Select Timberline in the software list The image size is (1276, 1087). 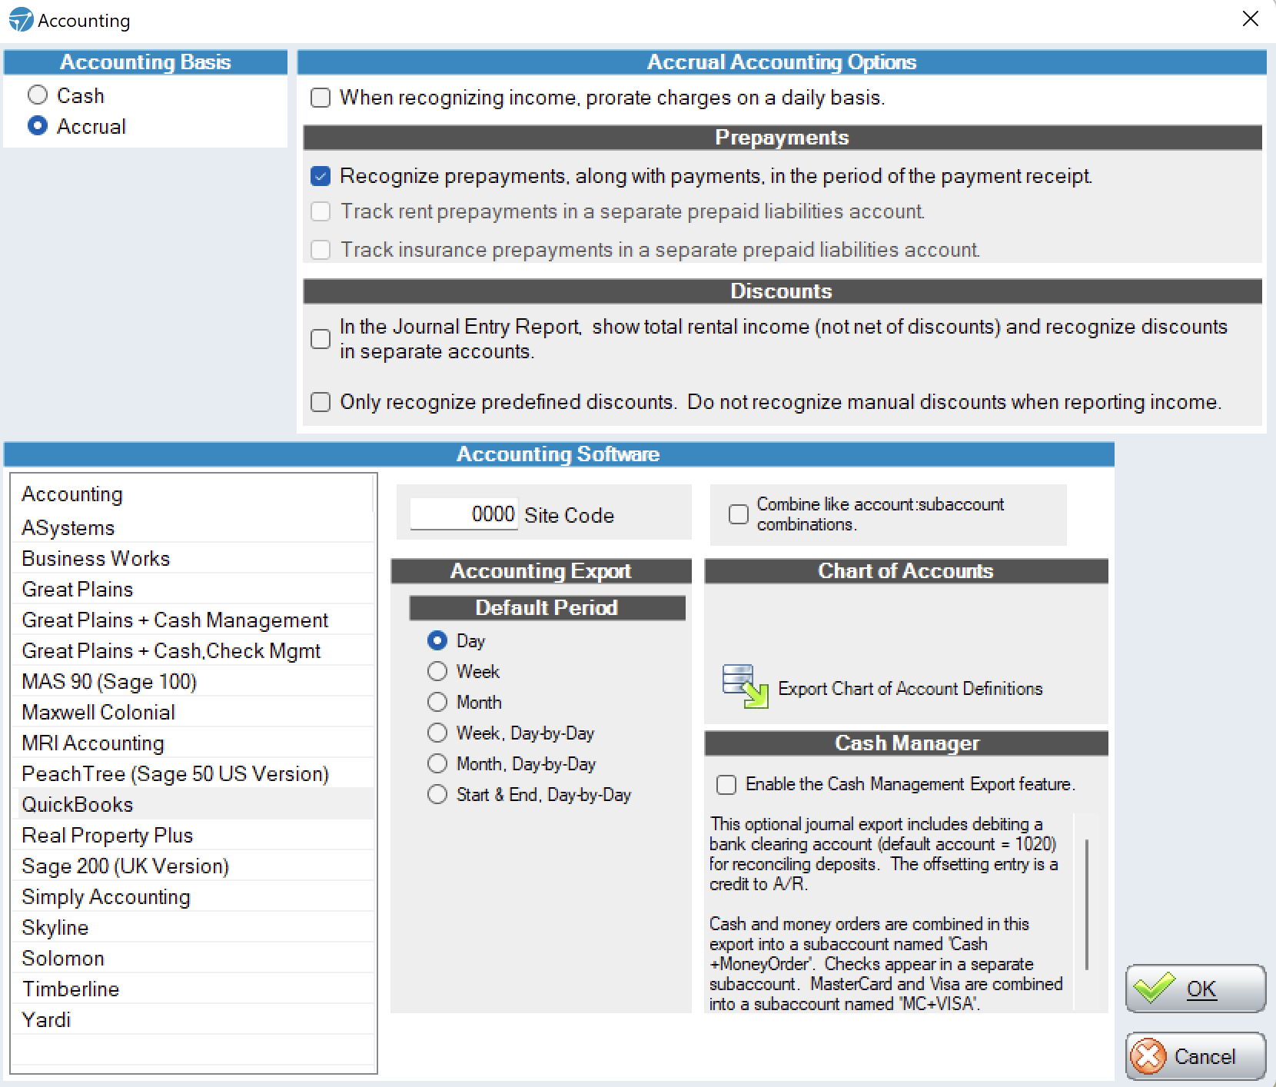coord(193,989)
